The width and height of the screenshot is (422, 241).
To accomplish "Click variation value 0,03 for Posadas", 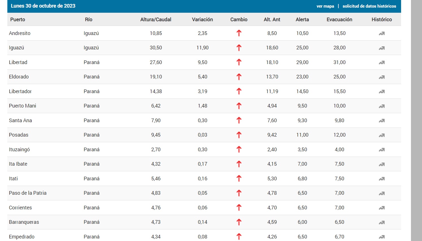I will pyautogui.click(x=202, y=135).
